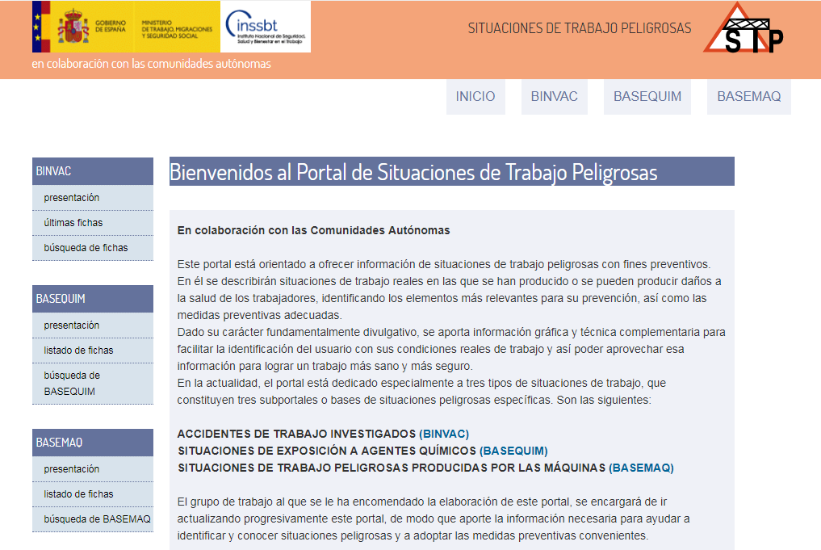Open the INICIO navigation tab
Image resolution: width=821 pixels, height=550 pixels.
(475, 97)
